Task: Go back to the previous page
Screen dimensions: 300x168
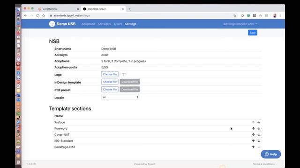Action: coord(25,15)
